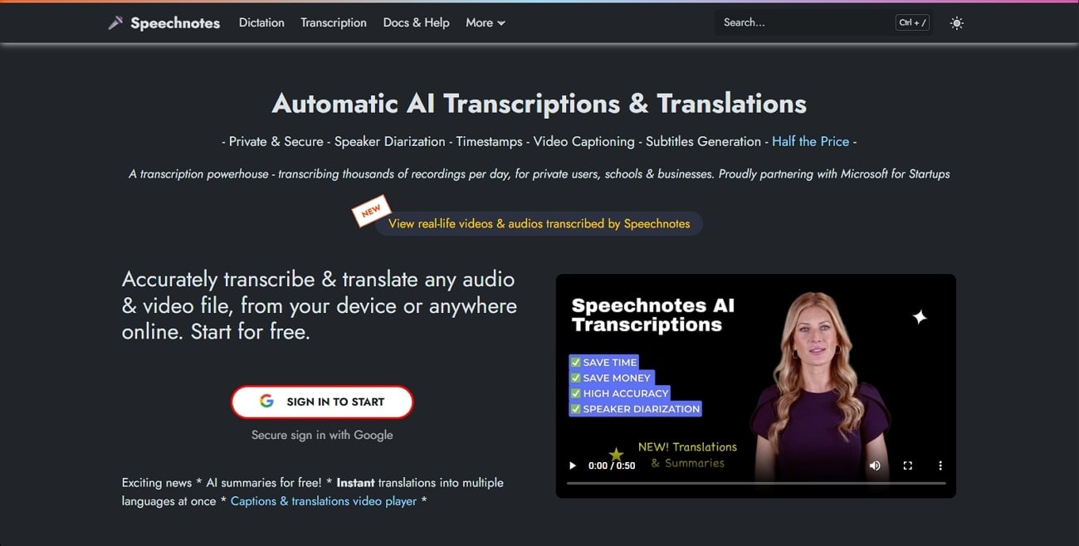1079x546 pixels.
Task: Enter video fullscreen mode
Action: click(908, 466)
